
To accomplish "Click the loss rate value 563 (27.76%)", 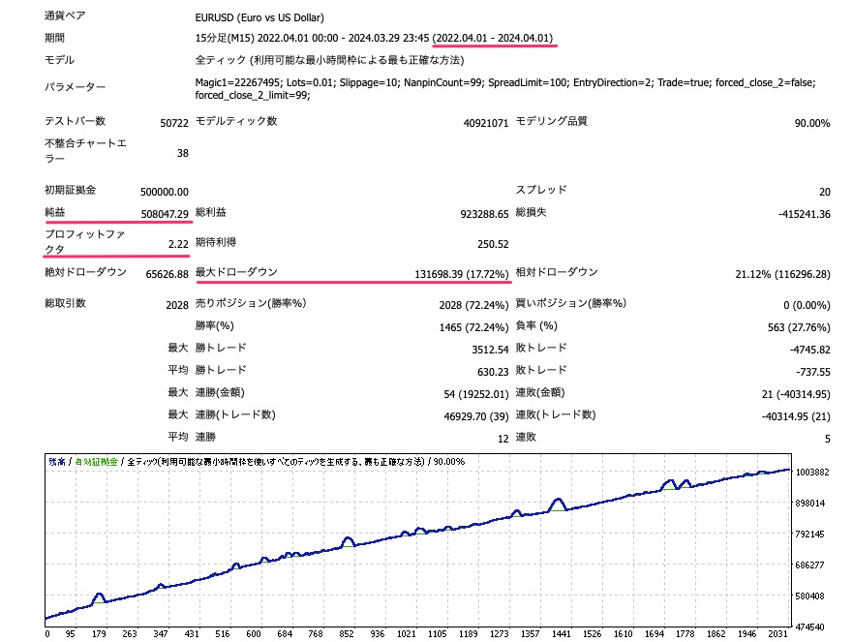I will point(799,327).
